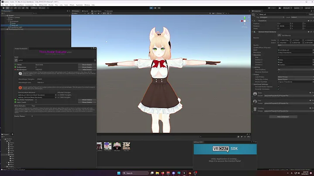Image resolution: width=314 pixels, height=176 pixels.
Task: Show details for Layer Count row
Action: [87, 102]
